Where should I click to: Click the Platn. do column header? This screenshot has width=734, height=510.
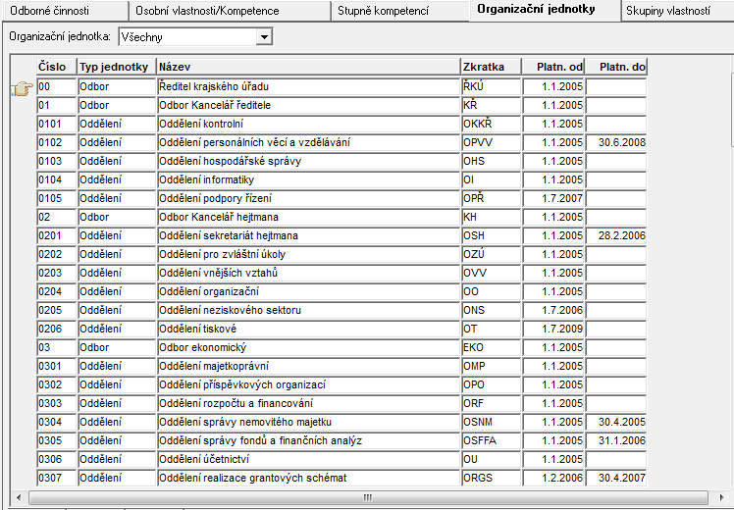pyautogui.click(x=616, y=67)
